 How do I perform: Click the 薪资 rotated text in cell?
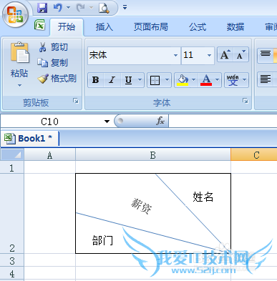pyautogui.click(x=142, y=206)
